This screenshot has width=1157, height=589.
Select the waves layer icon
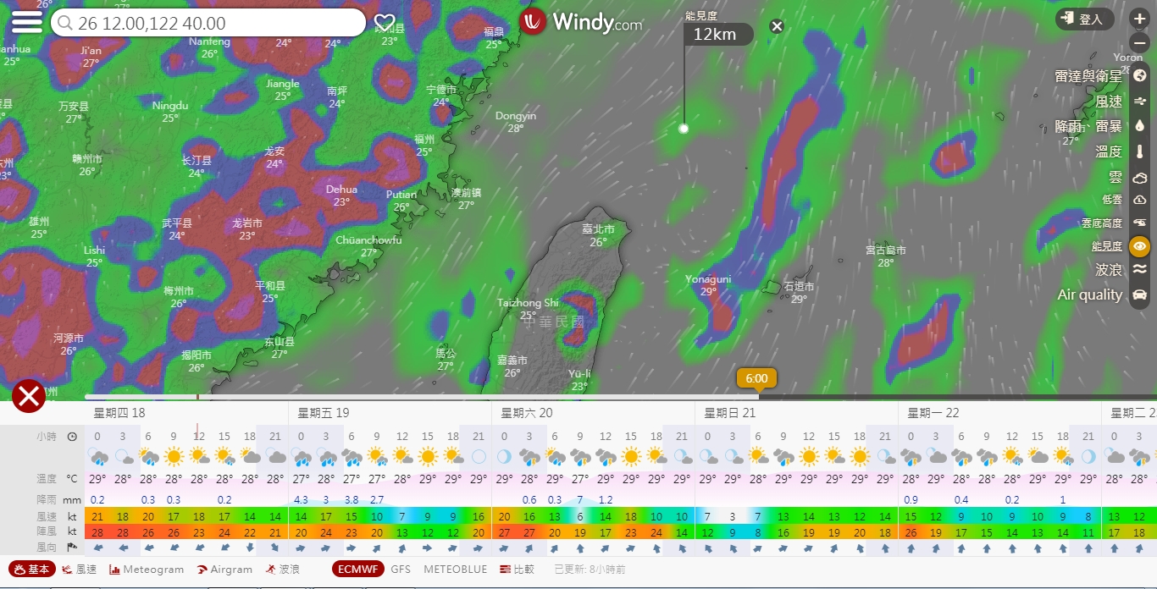coord(1140,270)
